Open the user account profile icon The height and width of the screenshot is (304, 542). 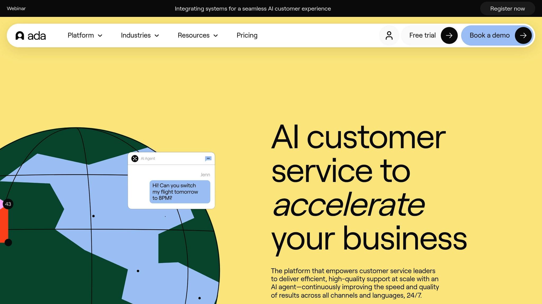click(389, 35)
